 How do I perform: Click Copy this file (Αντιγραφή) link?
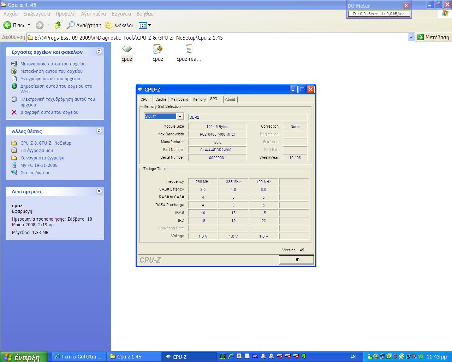(x=50, y=78)
